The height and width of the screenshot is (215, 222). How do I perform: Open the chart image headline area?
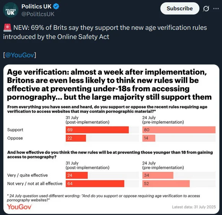coord(109,85)
